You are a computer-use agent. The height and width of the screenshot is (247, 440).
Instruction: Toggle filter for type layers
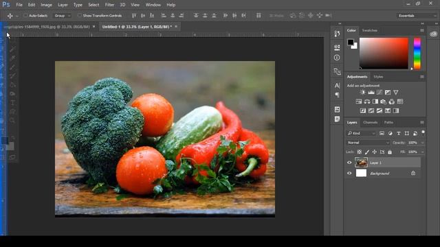(399, 133)
